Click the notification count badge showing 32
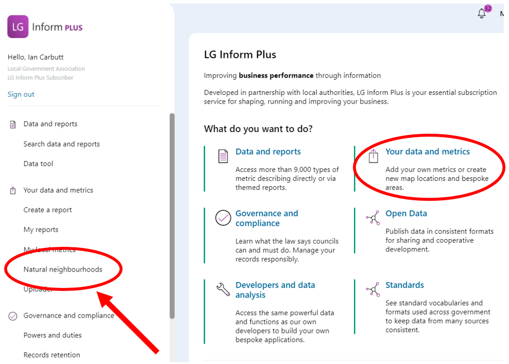The image size is (509, 364). tap(488, 8)
